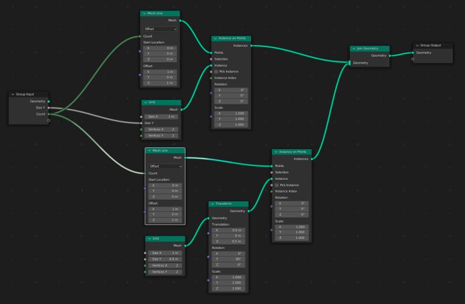Image resolution: width=465 pixels, height=304 pixels.
Task: Click Geometry output socket on Group Input
Action: click(x=49, y=102)
